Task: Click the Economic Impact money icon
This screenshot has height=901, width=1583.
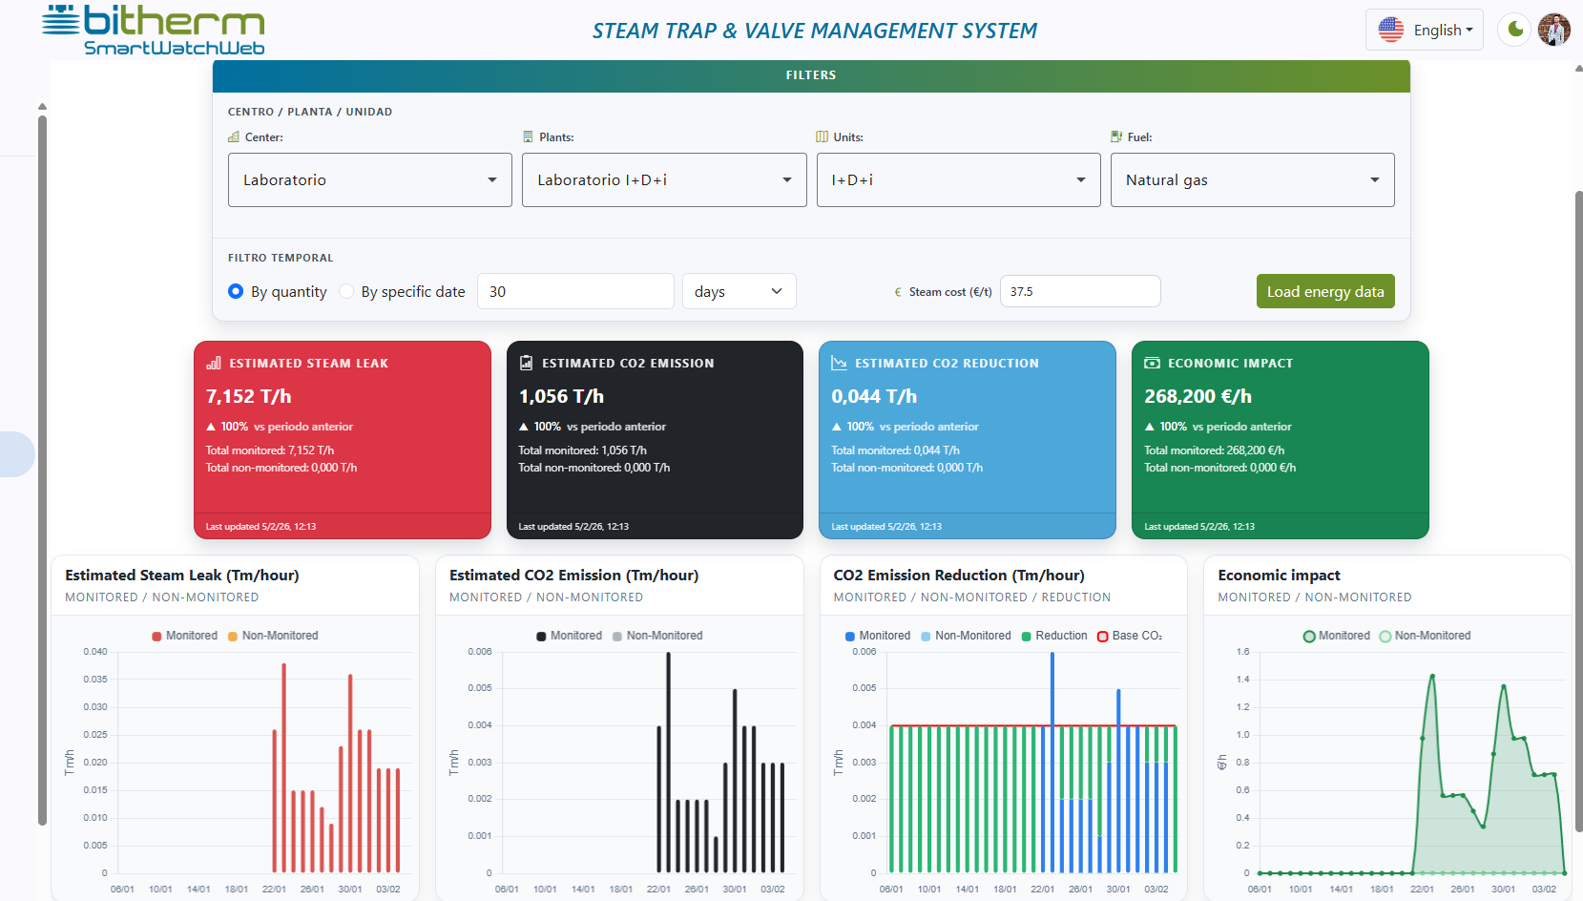Action: [x=1152, y=363]
